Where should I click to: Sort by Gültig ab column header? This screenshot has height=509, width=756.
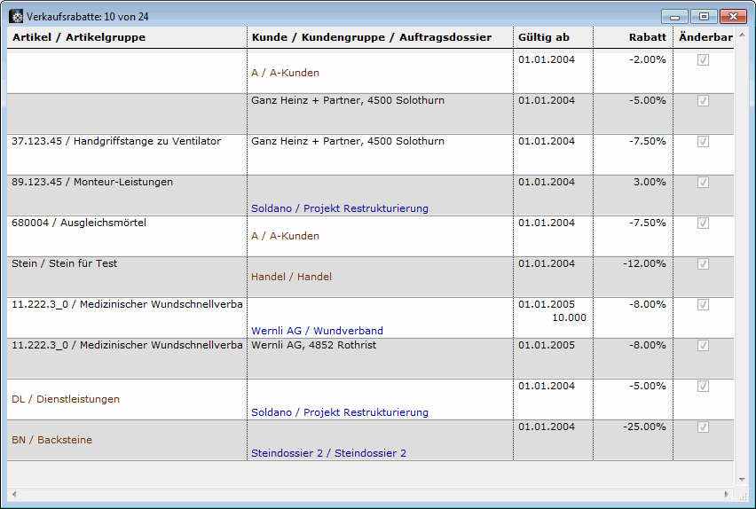pyautogui.click(x=544, y=37)
